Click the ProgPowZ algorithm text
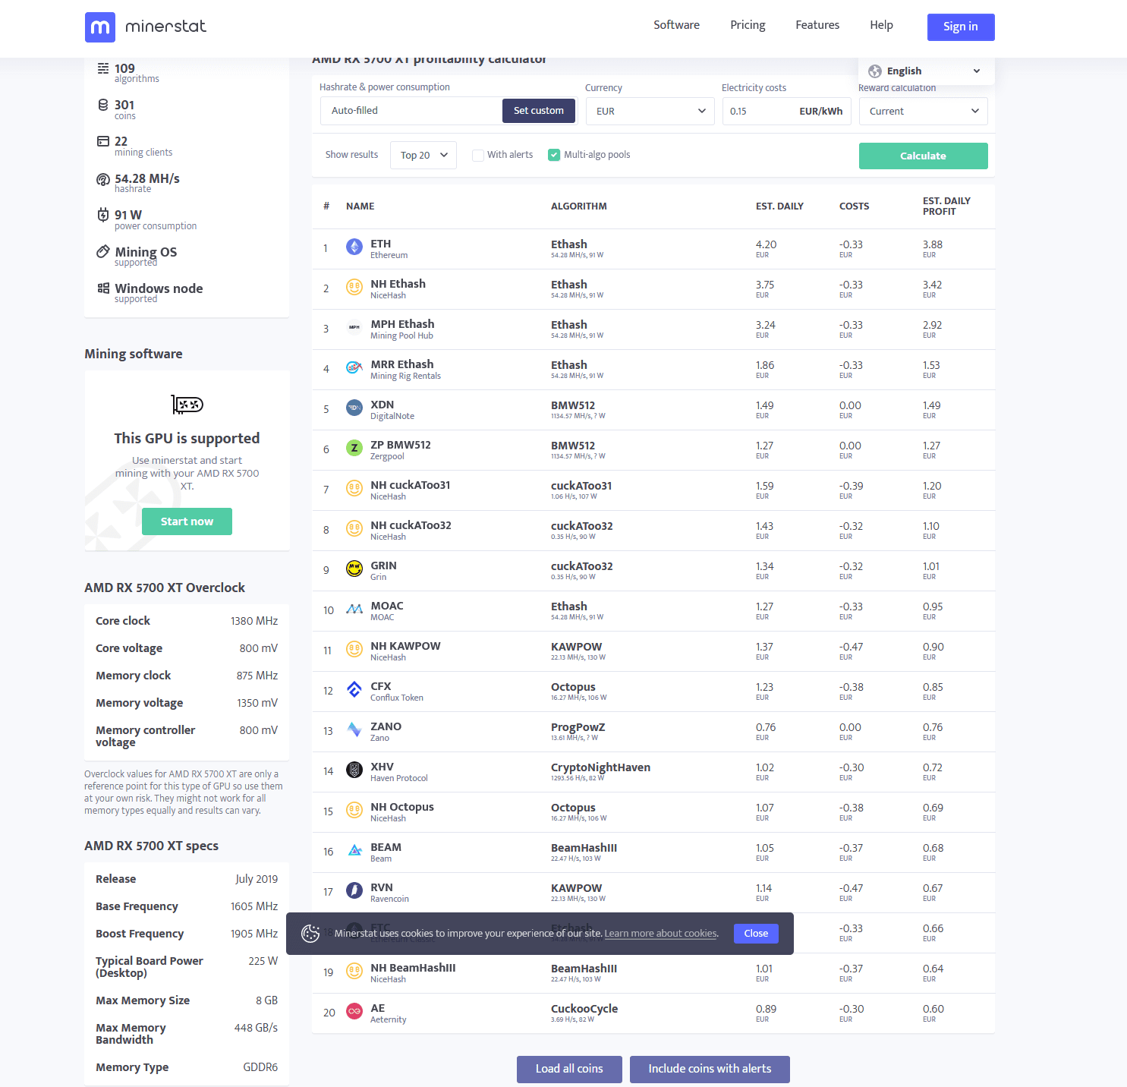1127x1087 pixels. click(x=578, y=727)
